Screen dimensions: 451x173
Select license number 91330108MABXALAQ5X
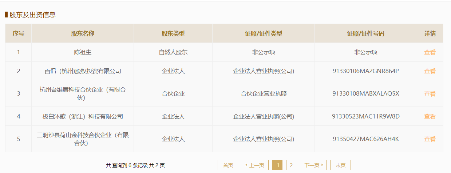[x=366, y=94]
